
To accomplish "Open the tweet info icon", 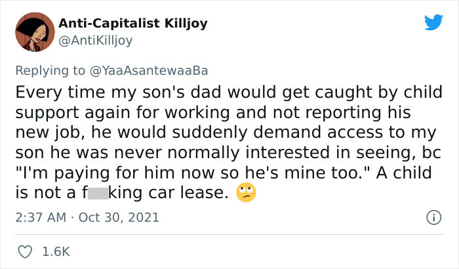I will 432,216.
